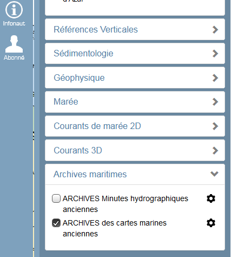Open the Infonaut info icon
231x257 pixels.
pos(14,10)
